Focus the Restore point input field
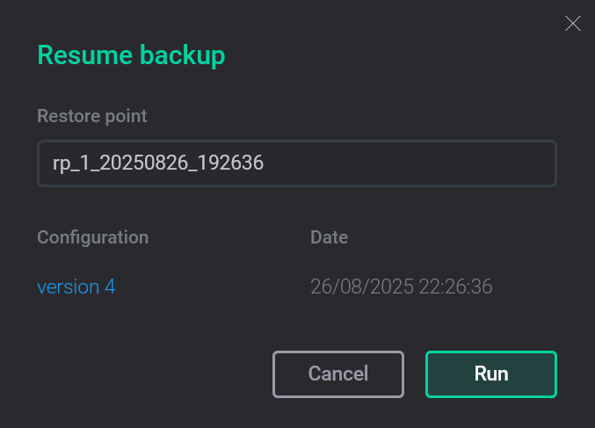This screenshot has width=595, height=428. [x=296, y=163]
